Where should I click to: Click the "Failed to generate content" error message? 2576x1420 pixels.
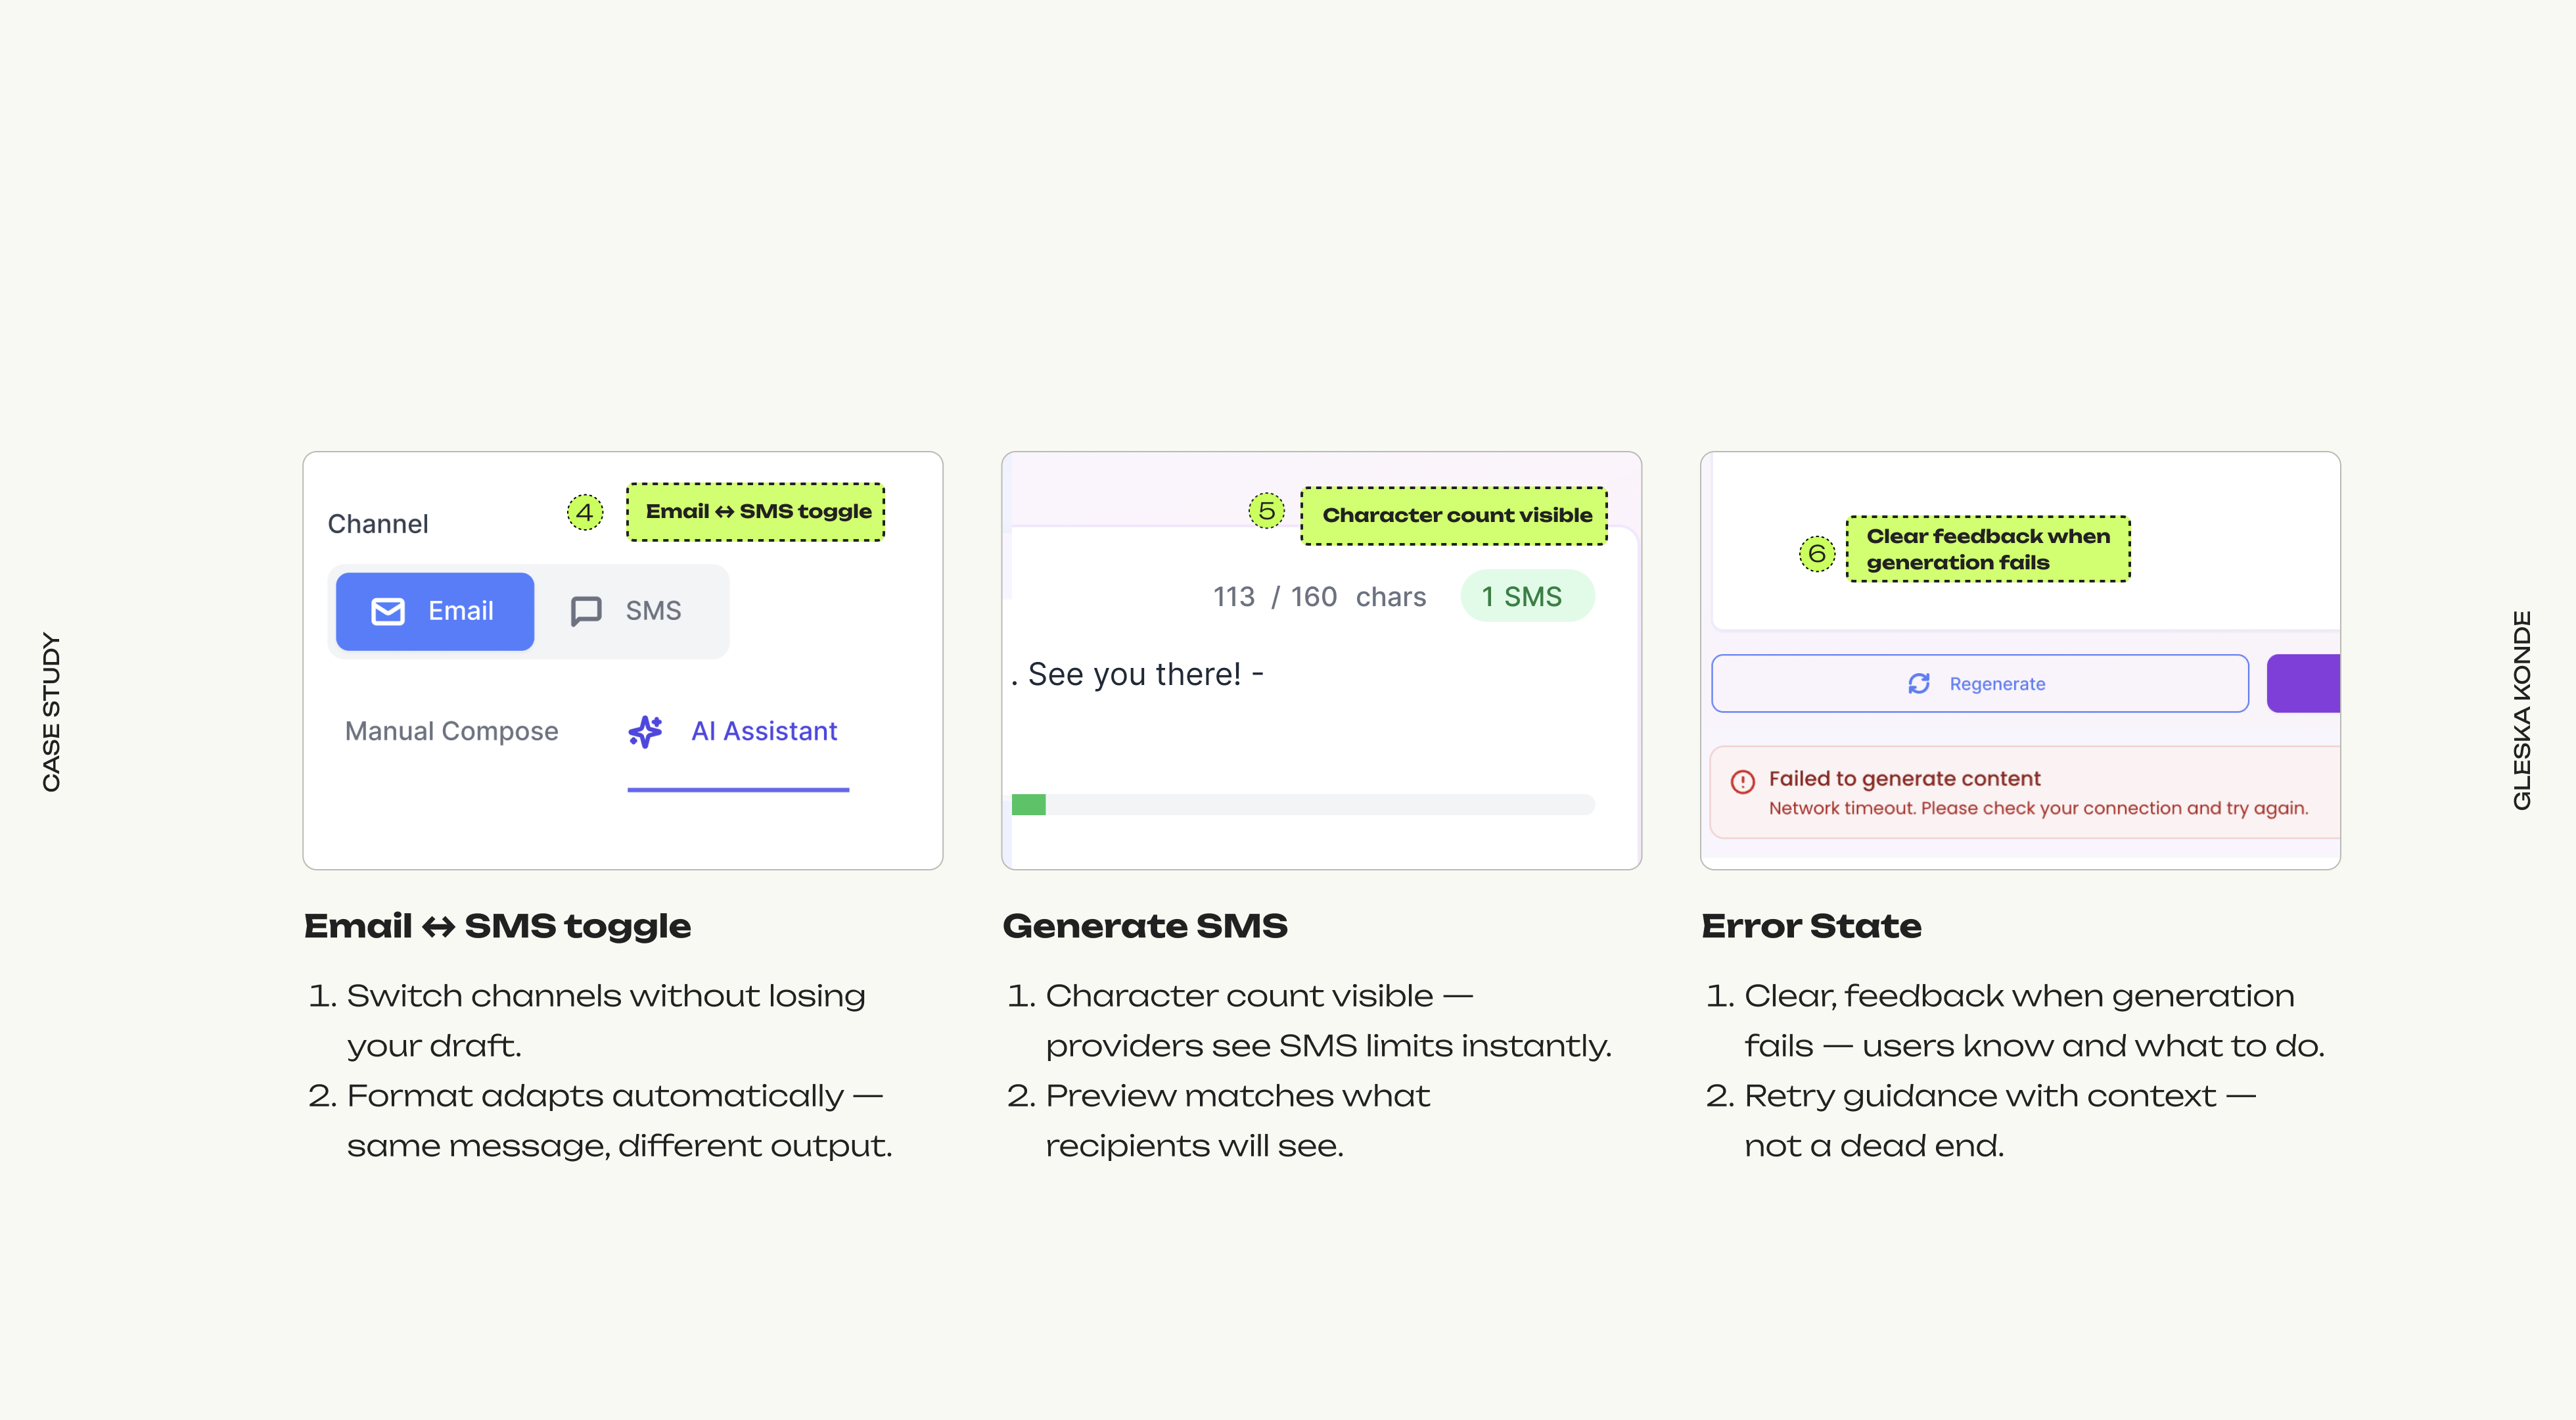(x=1904, y=778)
